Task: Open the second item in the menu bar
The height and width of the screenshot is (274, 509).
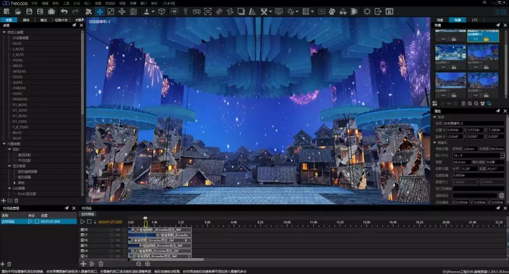Action: tap(45, 3)
